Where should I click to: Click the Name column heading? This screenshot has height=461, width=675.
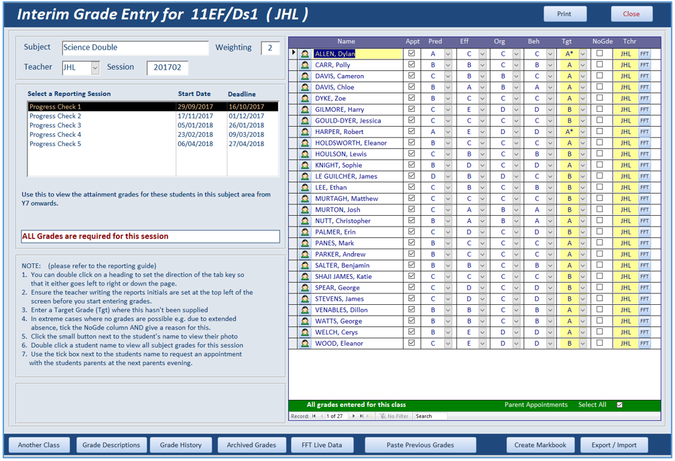[346, 42]
